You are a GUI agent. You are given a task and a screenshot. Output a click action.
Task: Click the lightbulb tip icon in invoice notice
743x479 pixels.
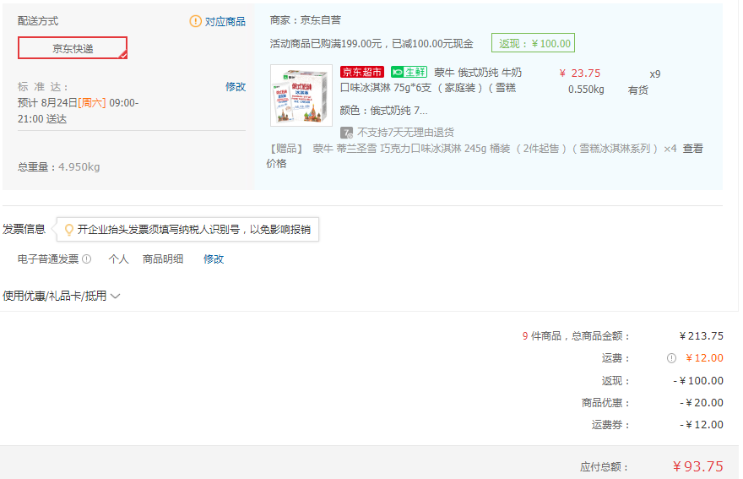(x=68, y=230)
